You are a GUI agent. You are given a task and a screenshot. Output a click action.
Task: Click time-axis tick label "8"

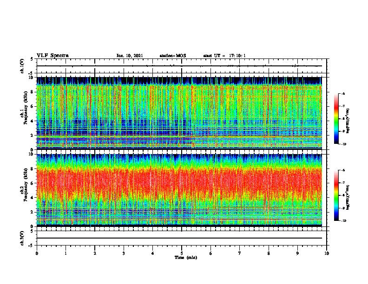click(x=269, y=253)
